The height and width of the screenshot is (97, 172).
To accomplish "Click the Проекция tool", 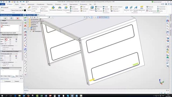I will click(x=150, y=7).
